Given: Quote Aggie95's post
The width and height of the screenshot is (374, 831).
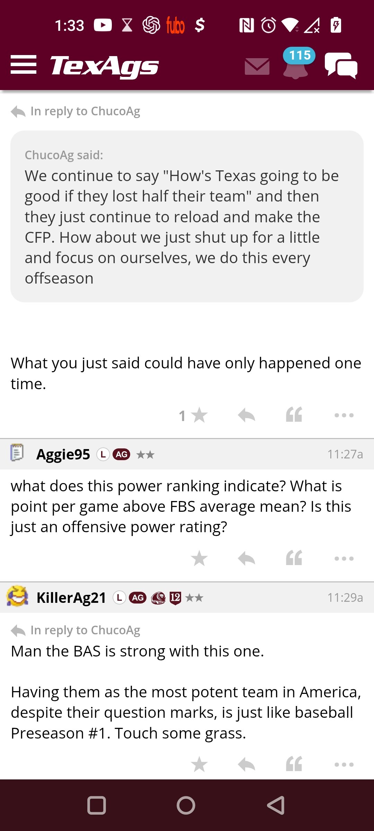Looking at the screenshot, I should (294, 558).
